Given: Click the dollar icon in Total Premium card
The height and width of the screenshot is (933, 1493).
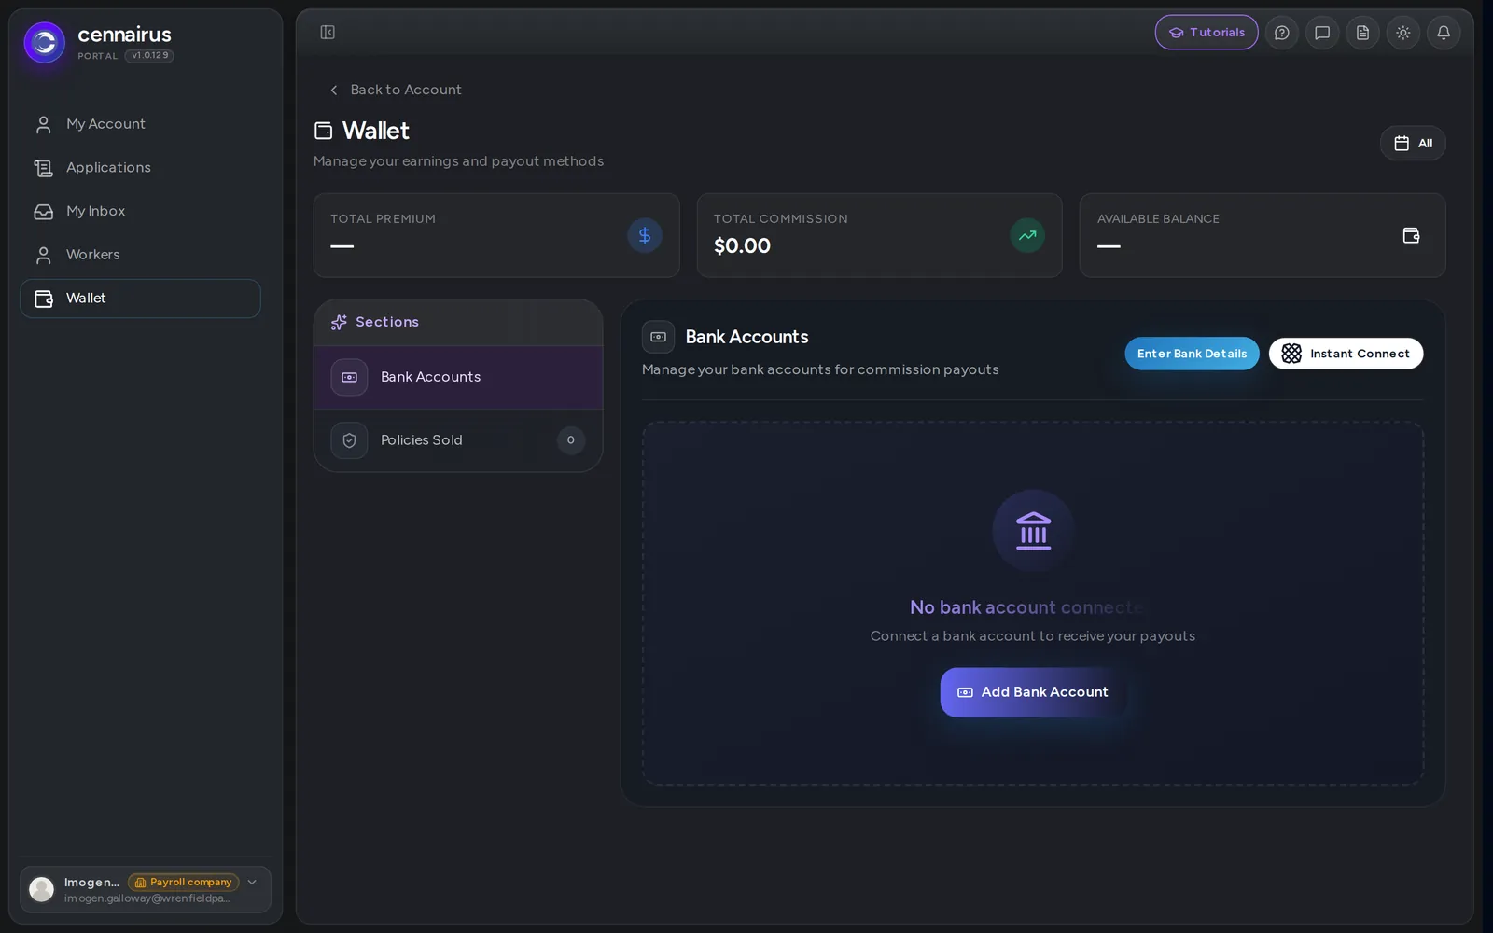Looking at the screenshot, I should [645, 235].
